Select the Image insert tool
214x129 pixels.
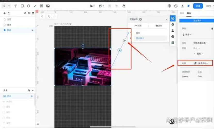click(48, 6)
